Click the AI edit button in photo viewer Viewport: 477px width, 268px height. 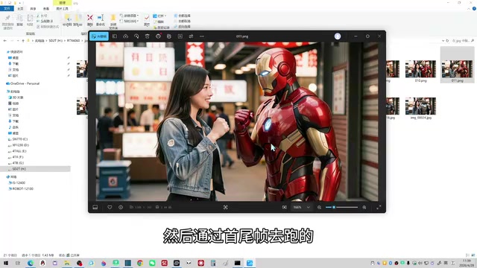(x=99, y=36)
